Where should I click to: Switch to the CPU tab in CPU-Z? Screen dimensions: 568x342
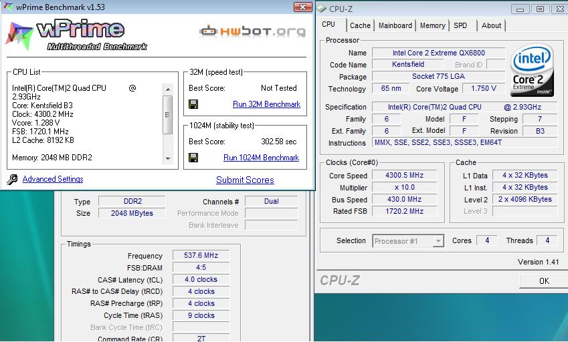pos(328,24)
